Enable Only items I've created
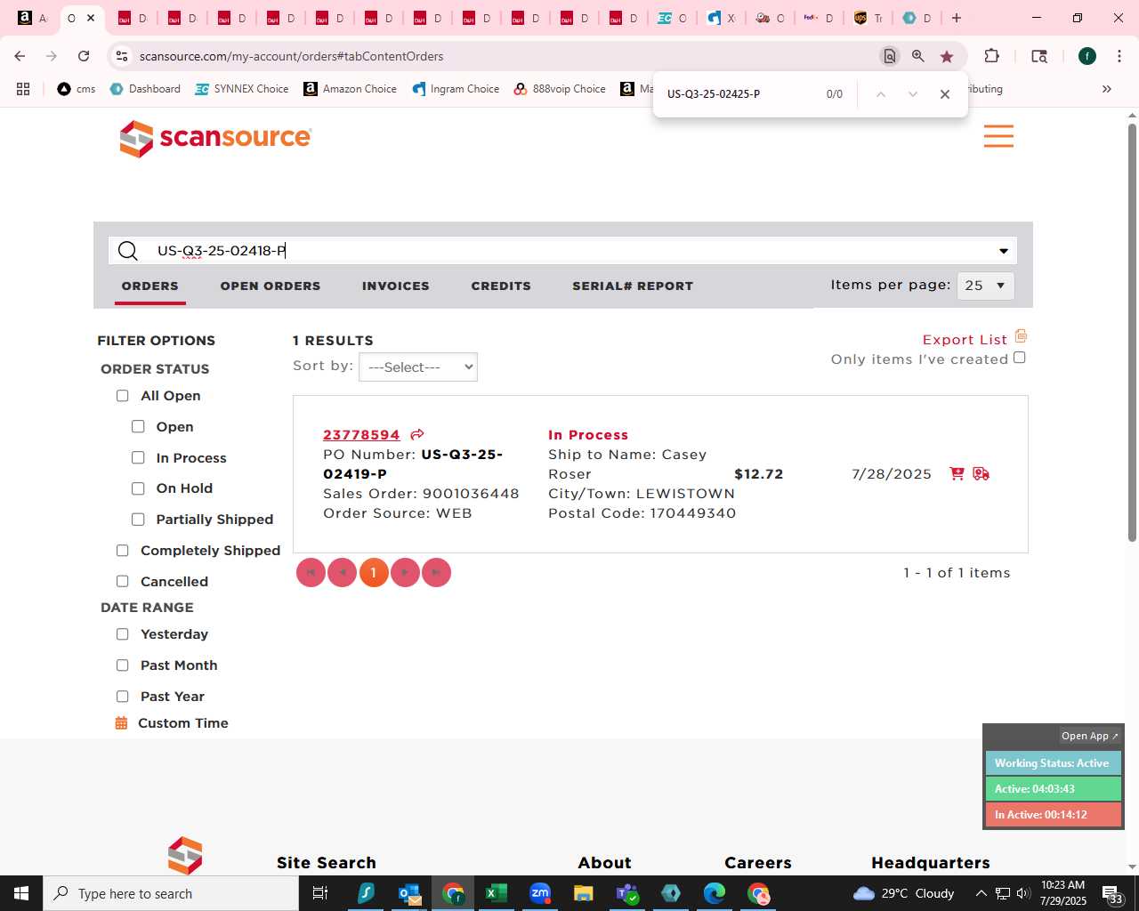1139x911 pixels. click(1020, 358)
